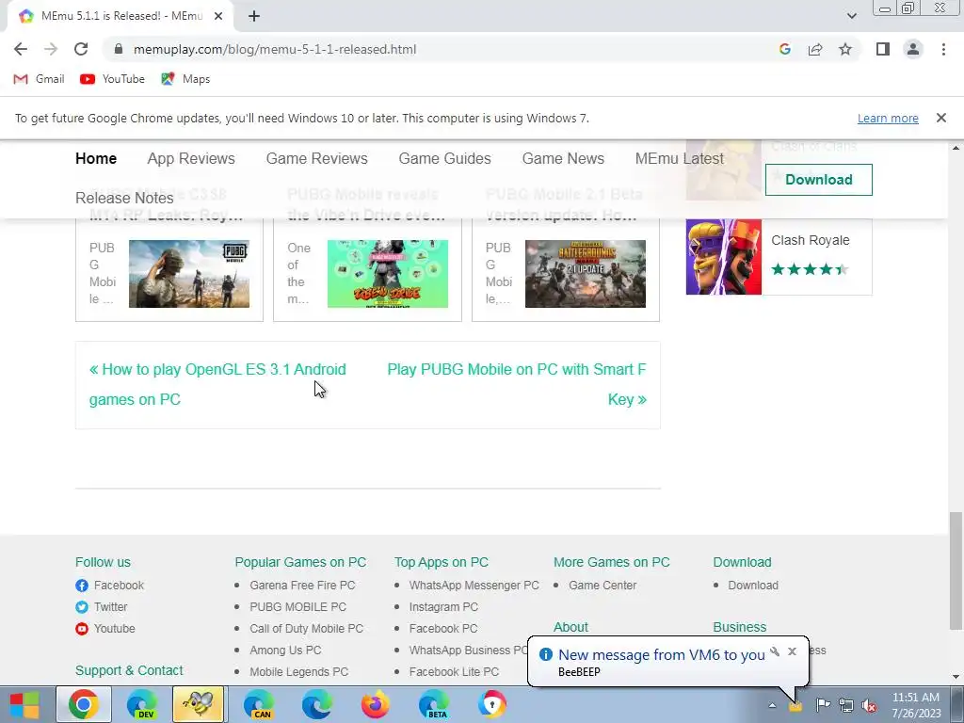The image size is (964, 723).
Task: Launch Edge Beta from the taskbar
Action: pos(434,704)
